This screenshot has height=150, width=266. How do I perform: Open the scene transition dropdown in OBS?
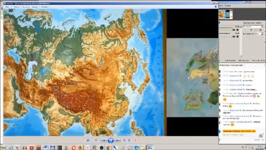pos(253,27)
